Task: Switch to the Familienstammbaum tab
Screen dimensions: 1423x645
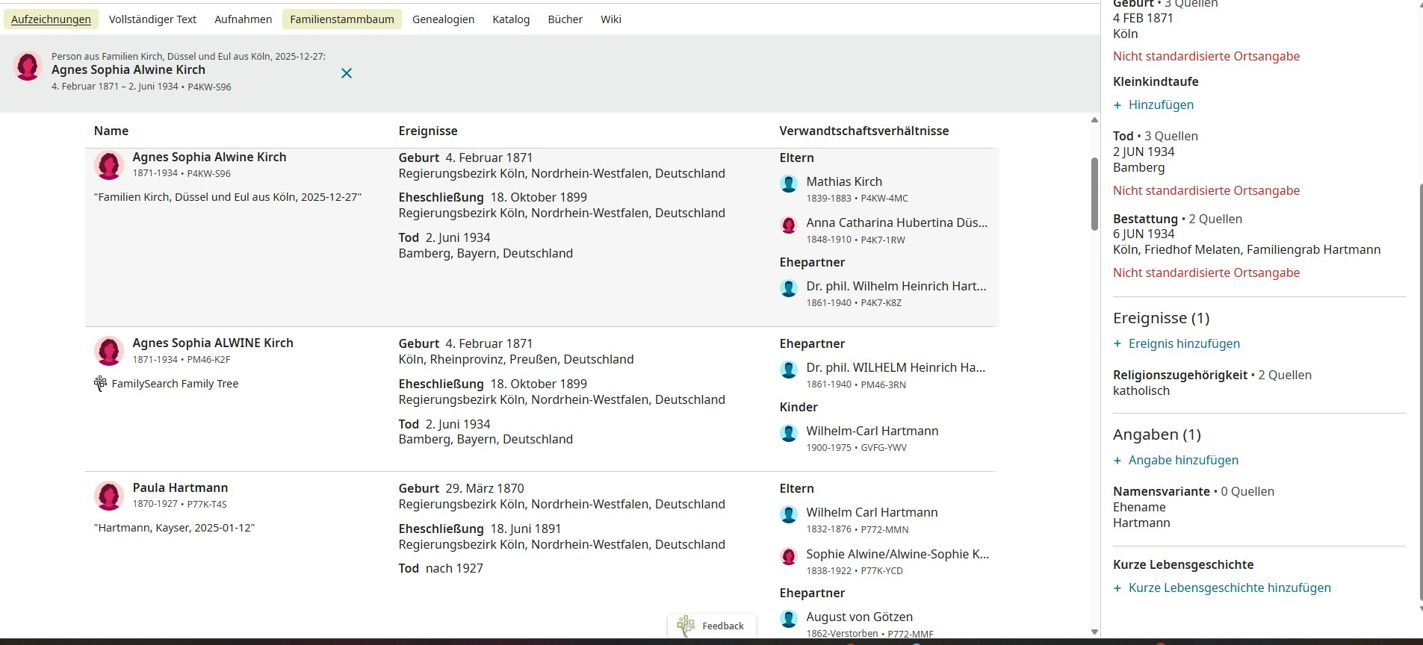Action: [342, 19]
